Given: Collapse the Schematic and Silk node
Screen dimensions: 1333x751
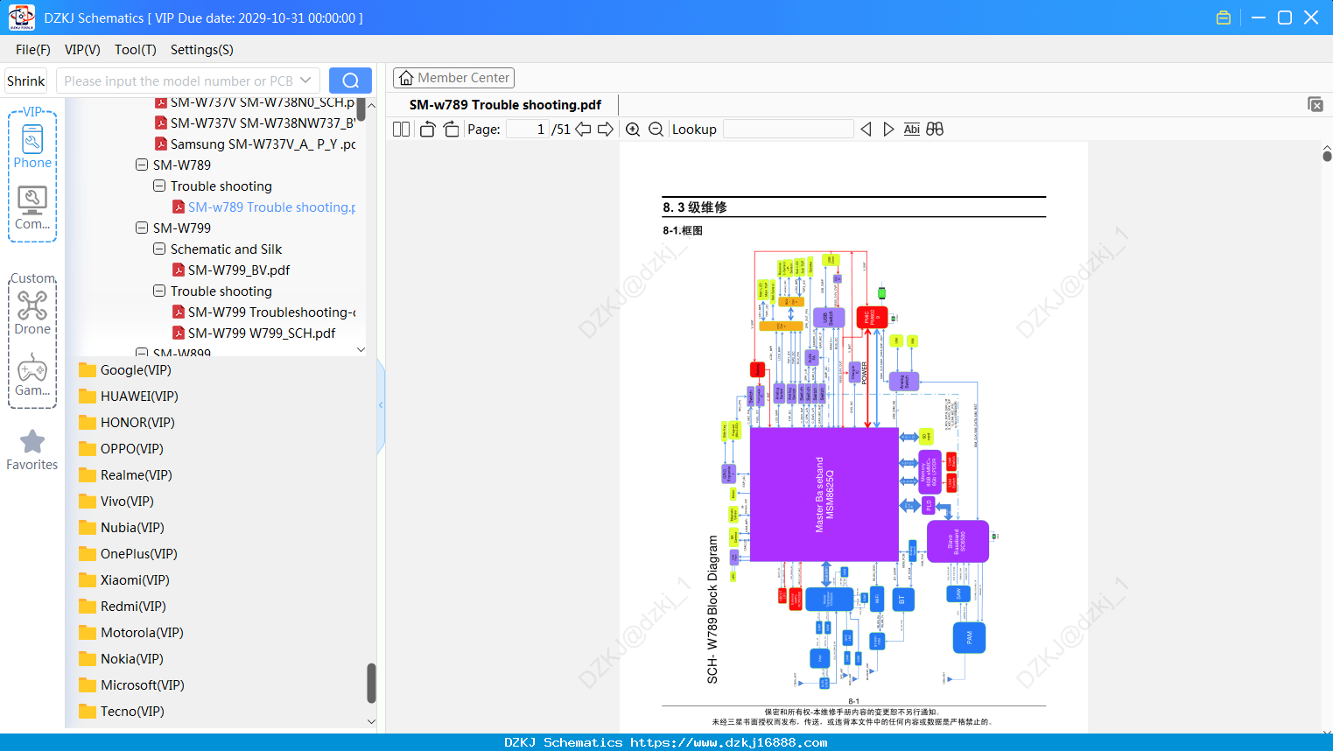Looking at the screenshot, I should click(x=159, y=249).
